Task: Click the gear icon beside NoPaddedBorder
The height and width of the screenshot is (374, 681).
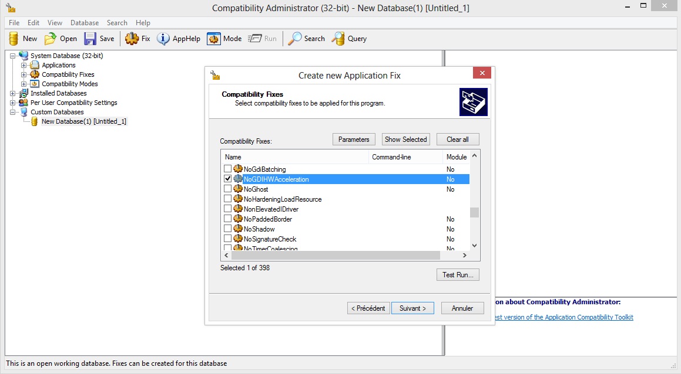Action: 237,219
